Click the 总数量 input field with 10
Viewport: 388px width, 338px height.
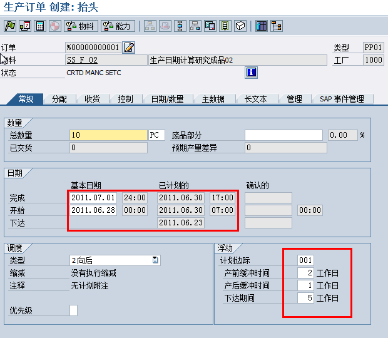pyautogui.click(x=108, y=135)
